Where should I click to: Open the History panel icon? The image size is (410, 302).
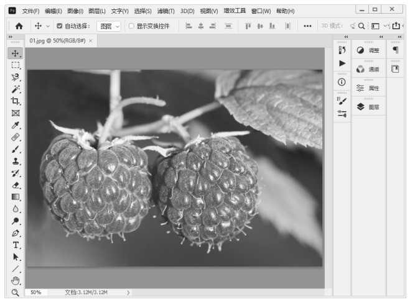342,50
